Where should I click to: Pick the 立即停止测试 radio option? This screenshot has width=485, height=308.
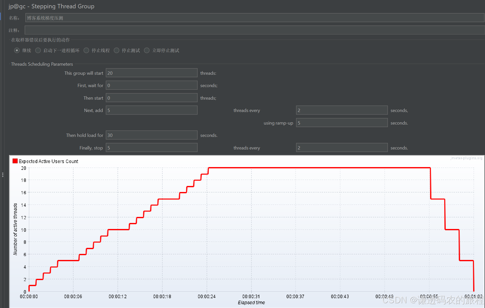pos(147,50)
